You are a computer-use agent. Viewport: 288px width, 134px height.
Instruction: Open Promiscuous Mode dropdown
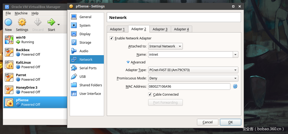pyautogui.click(x=193, y=78)
